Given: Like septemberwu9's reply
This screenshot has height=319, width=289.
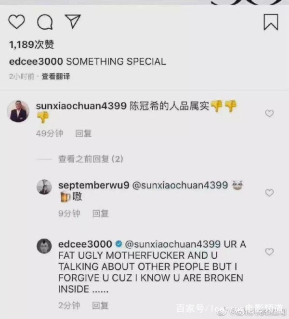Looking at the screenshot, I should point(269,193).
